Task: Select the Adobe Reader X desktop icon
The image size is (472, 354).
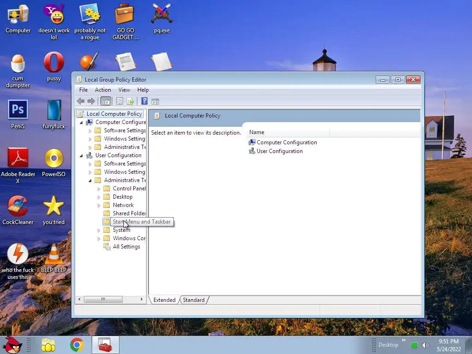Action: tap(18, 165)
